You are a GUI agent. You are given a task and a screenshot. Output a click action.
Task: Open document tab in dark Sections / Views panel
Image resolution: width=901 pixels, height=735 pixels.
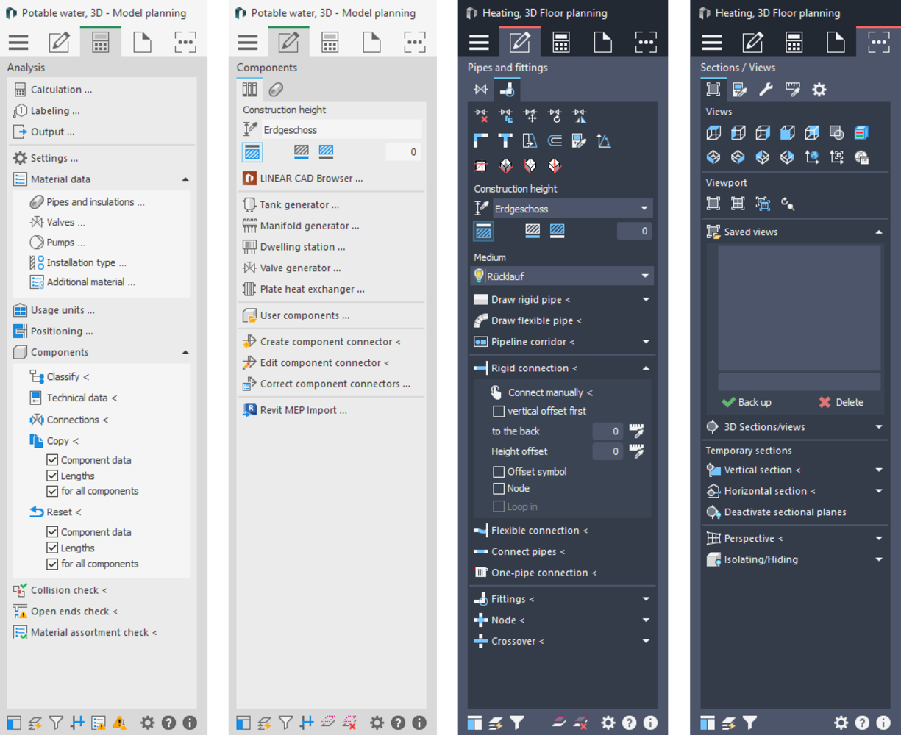(836, 43)
